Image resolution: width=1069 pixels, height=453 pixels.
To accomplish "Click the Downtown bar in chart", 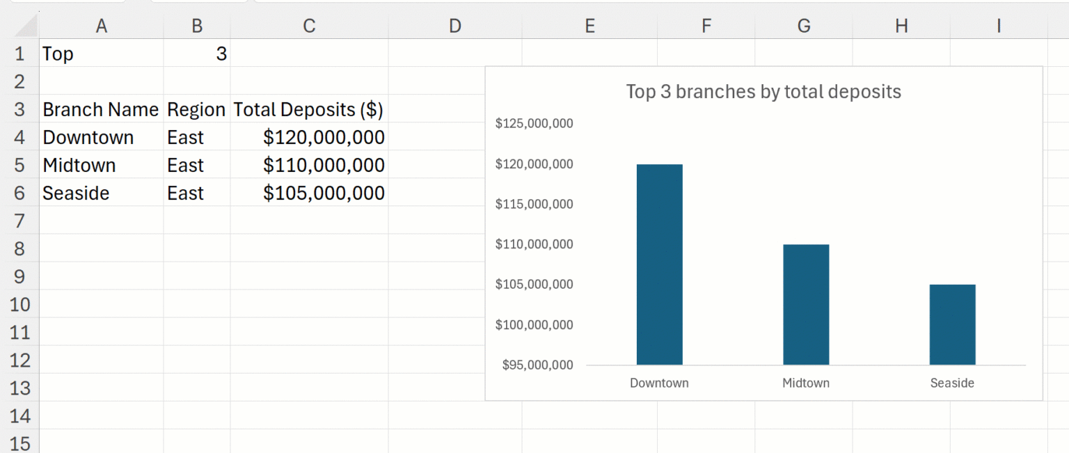I will coord(659,264).
